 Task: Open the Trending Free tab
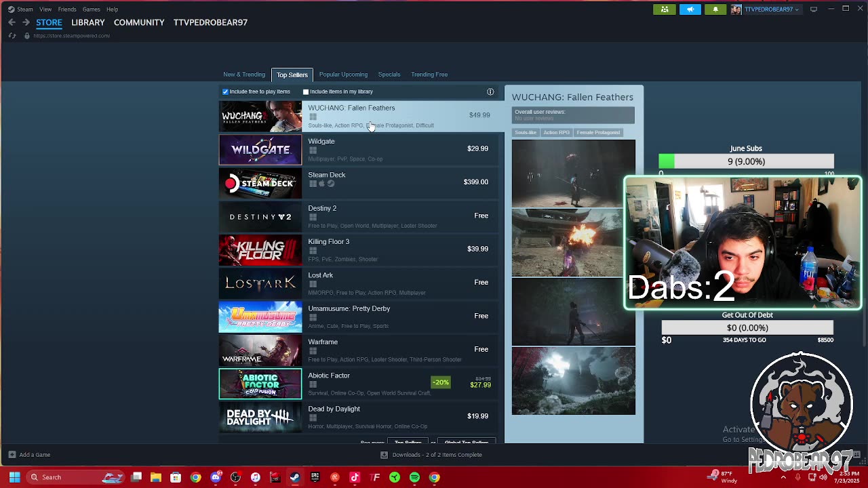(x=429, y=75)
